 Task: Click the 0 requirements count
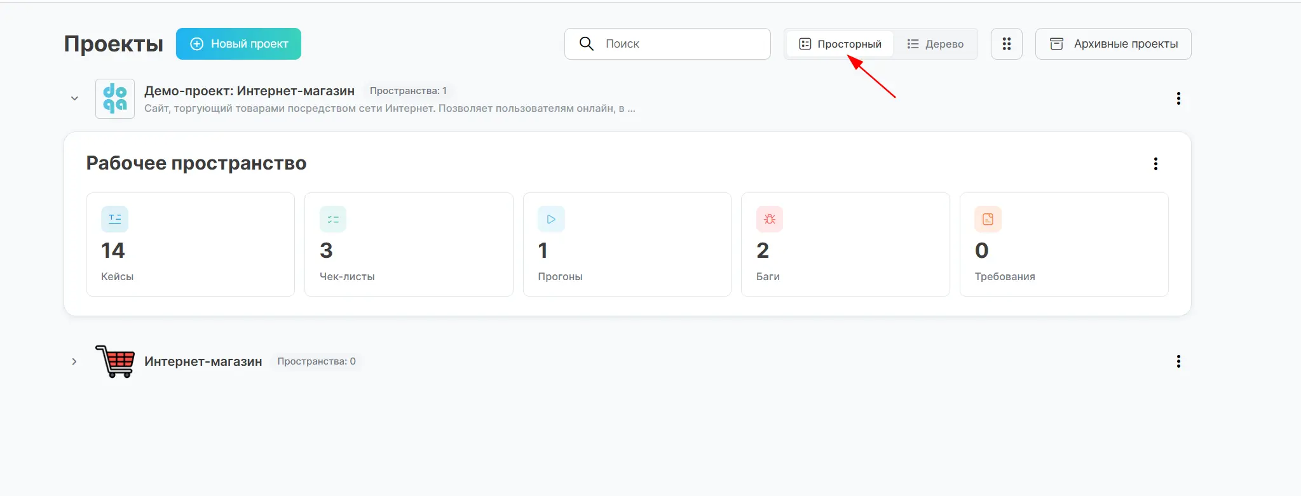point(982,251)
